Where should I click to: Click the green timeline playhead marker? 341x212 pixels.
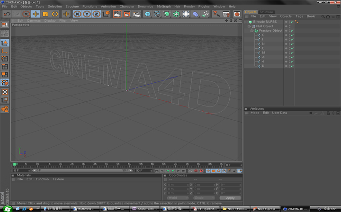pyautogui.click(x=14, y=164)
